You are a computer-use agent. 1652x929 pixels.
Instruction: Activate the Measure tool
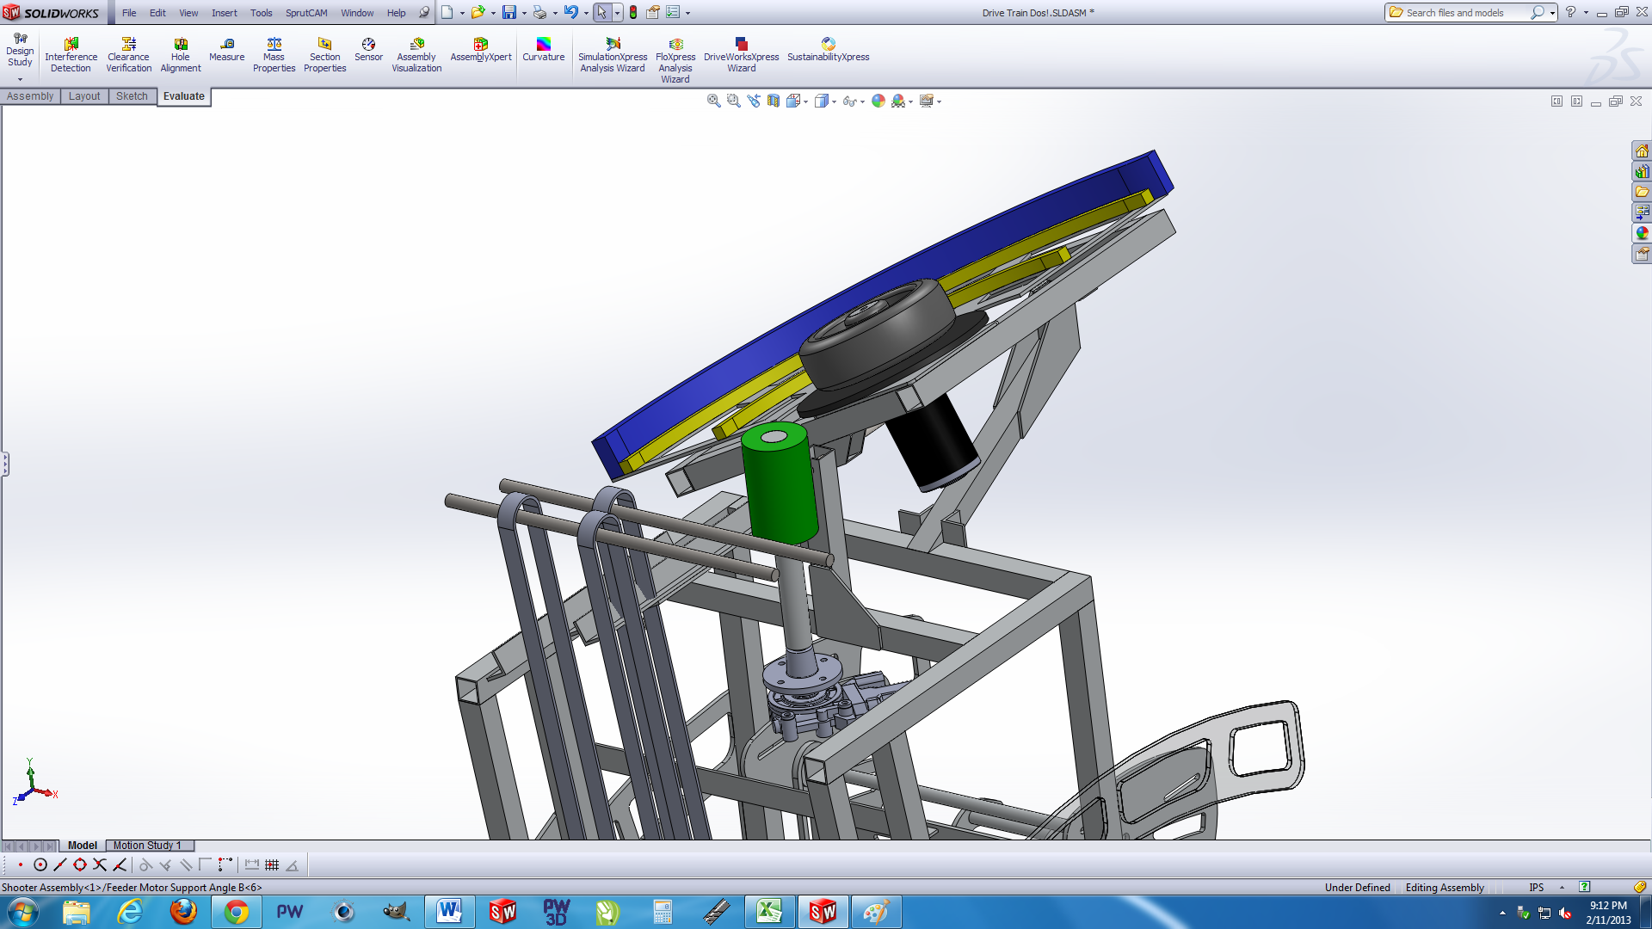coord(226,50)
